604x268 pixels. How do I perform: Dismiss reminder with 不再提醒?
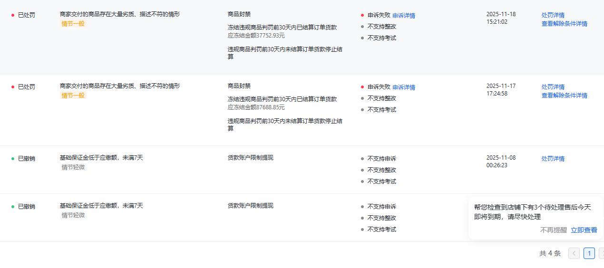(x=553, y=230)
